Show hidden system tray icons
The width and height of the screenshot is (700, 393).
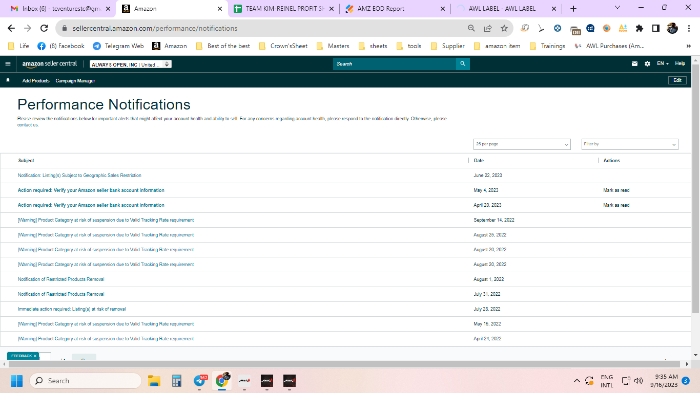pyautogui.click(x=577, y=381)
